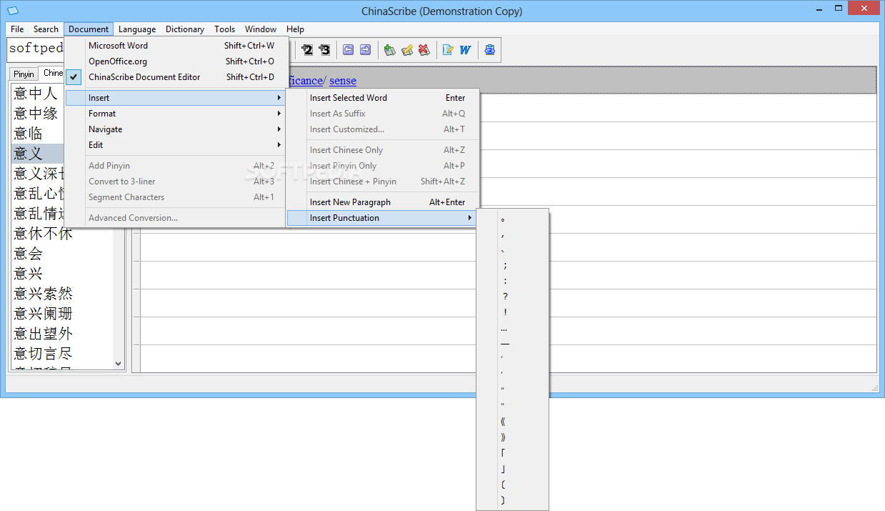Insert the opening 《 title mark
This screenshot has width=885, height=511.
click(x=512, y=422)
